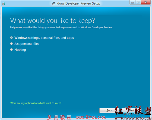
Task: Select the 'Nothing' radio button
Action: click(11, 50)
